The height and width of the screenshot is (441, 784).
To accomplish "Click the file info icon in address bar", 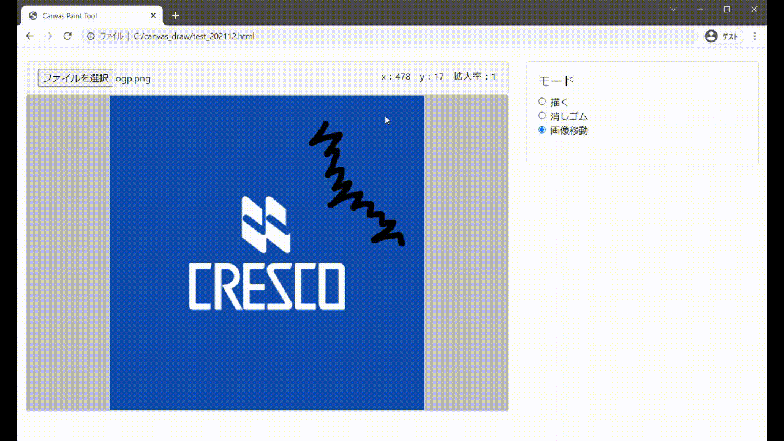I will [91, 36].
